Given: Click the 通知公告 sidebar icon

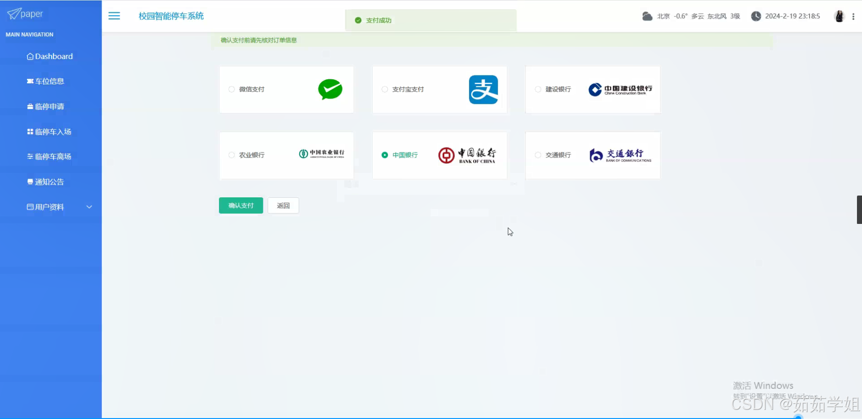Looking at the screenshot, I should 30,181.
